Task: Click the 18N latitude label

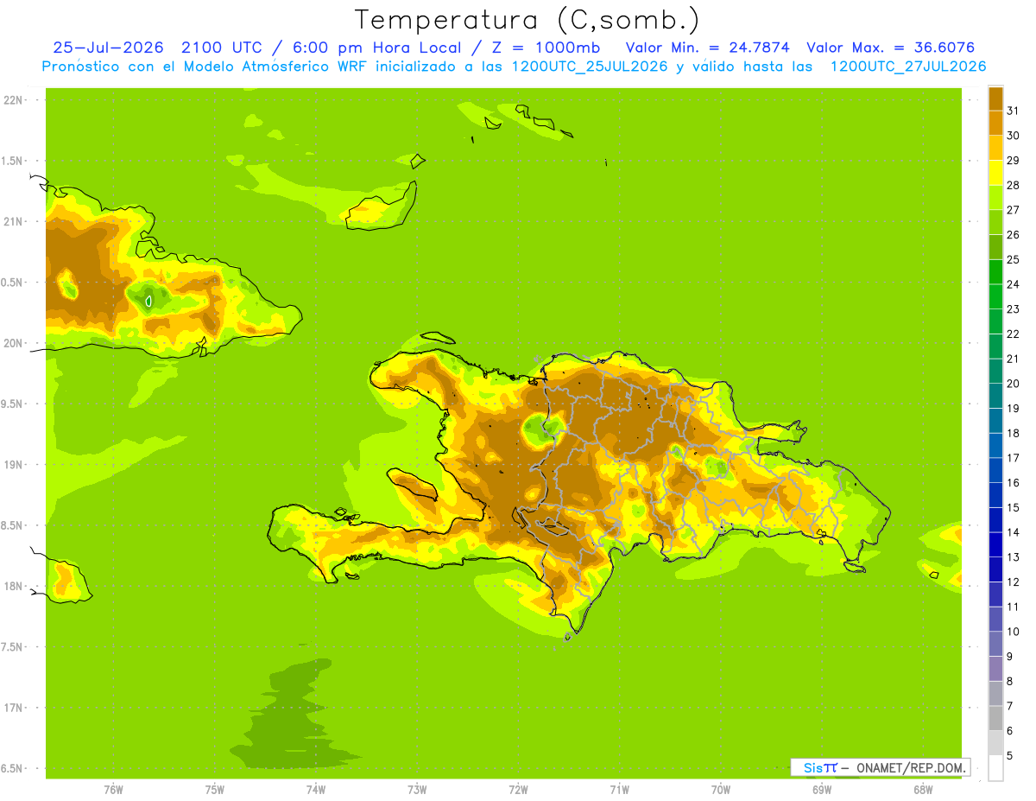Action: pyautogui.click(x=13, y=586)
